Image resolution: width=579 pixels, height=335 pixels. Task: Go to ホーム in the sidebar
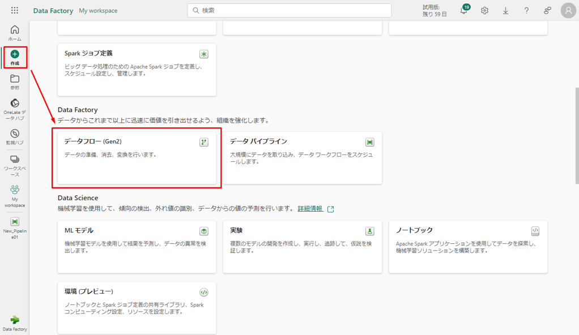tap(15, 33)
